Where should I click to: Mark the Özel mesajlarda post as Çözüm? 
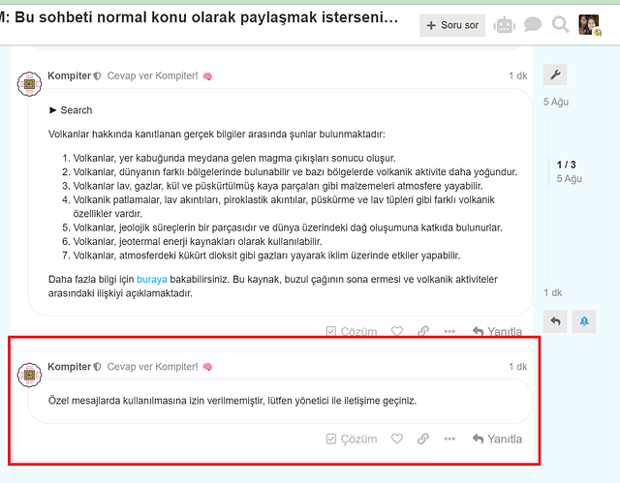pos(352,439)
